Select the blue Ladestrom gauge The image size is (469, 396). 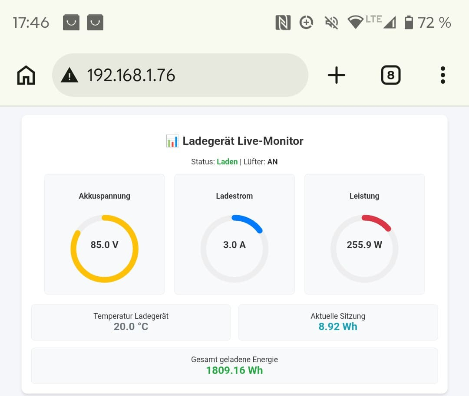234,249
